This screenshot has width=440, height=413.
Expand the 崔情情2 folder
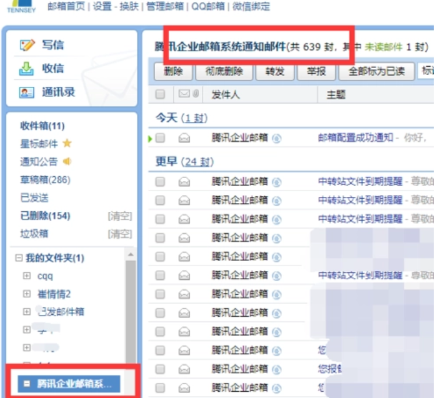[27, 294]
